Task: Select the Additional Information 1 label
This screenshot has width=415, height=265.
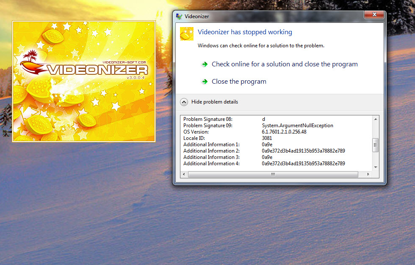Action: [x=211, y=145]
